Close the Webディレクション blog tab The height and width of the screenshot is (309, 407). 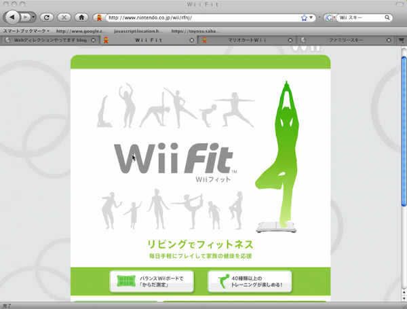click(x=94, y=40)
